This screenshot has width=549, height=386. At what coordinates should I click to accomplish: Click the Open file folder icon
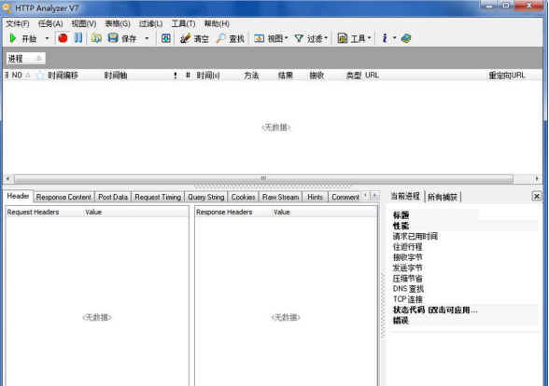pyautogui.click(x=96, y=38)
